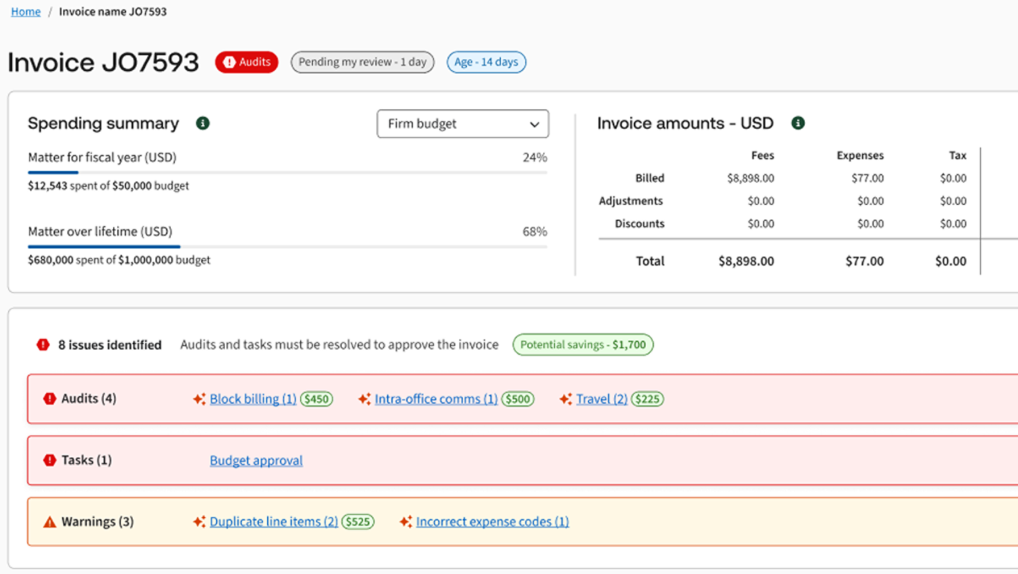Click red alert icon beside 8 issues identified
This screenshot has width=1018, height=574.
[x=43, y=345]
